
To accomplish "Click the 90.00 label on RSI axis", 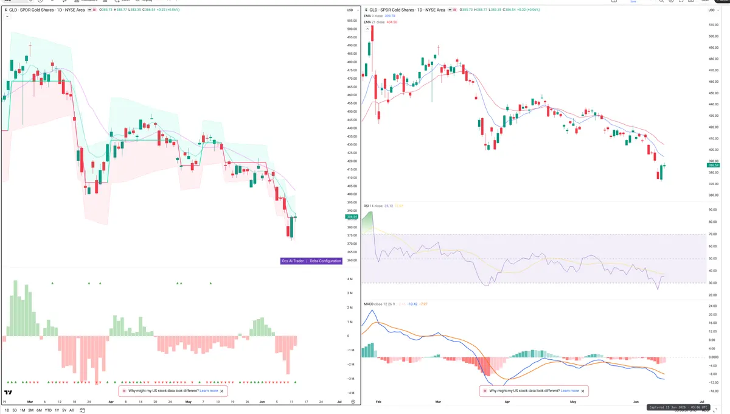I will tap(713, 210).
